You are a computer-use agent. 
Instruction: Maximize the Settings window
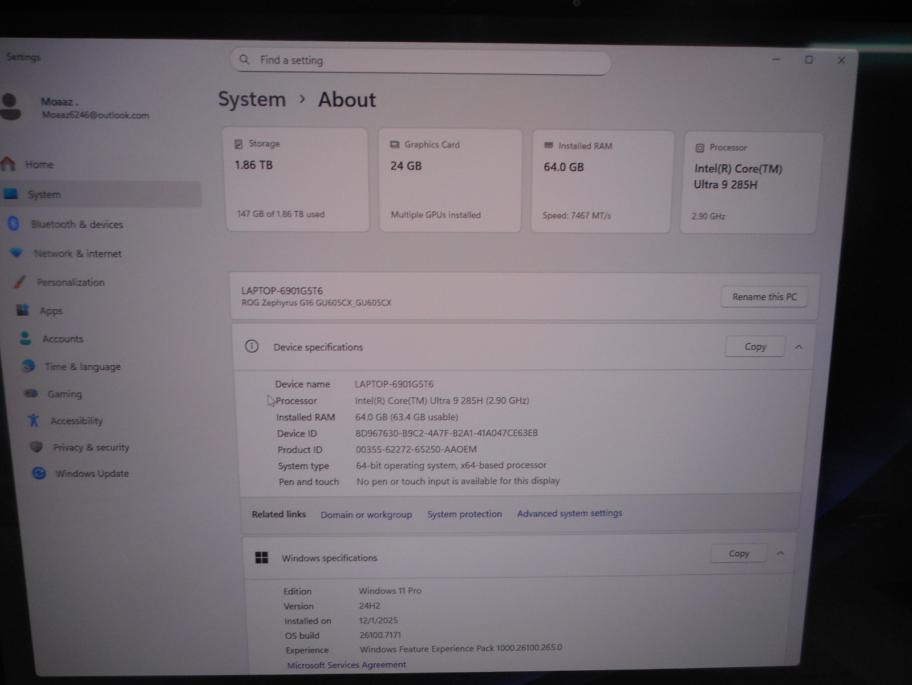point(809,59)
